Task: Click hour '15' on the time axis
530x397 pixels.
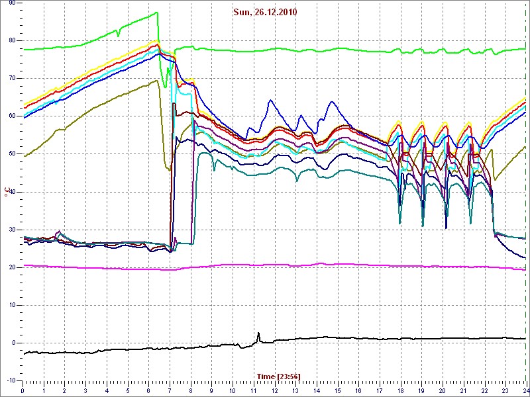Action: (338, 391)
